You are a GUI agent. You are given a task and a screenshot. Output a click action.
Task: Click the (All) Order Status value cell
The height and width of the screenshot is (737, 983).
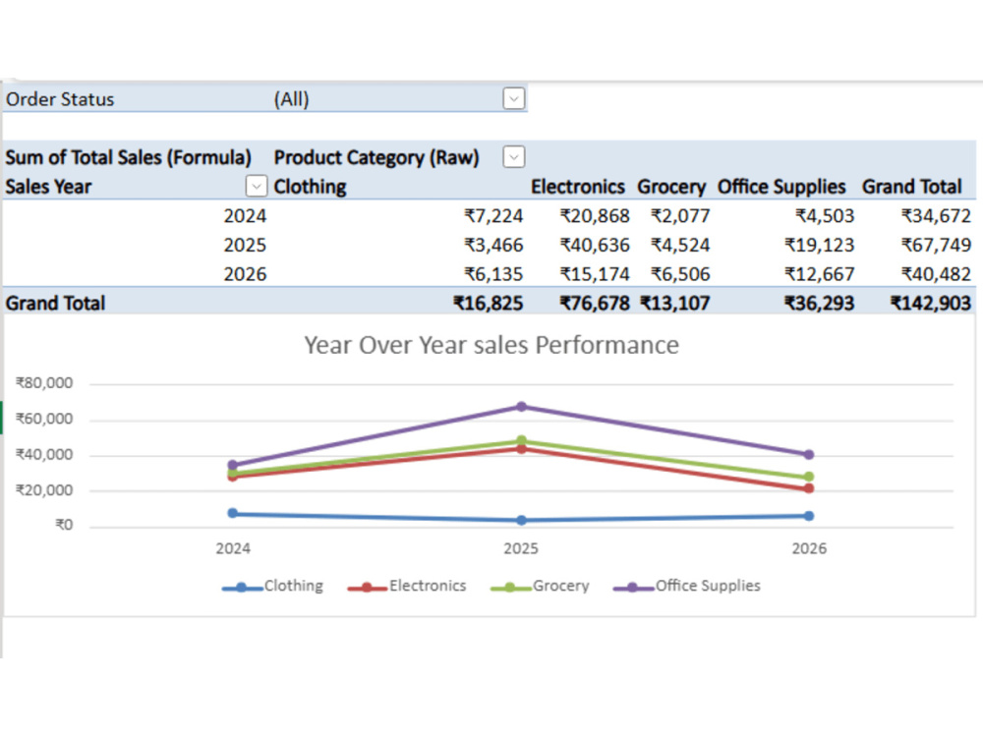click(x=292, y=99)
